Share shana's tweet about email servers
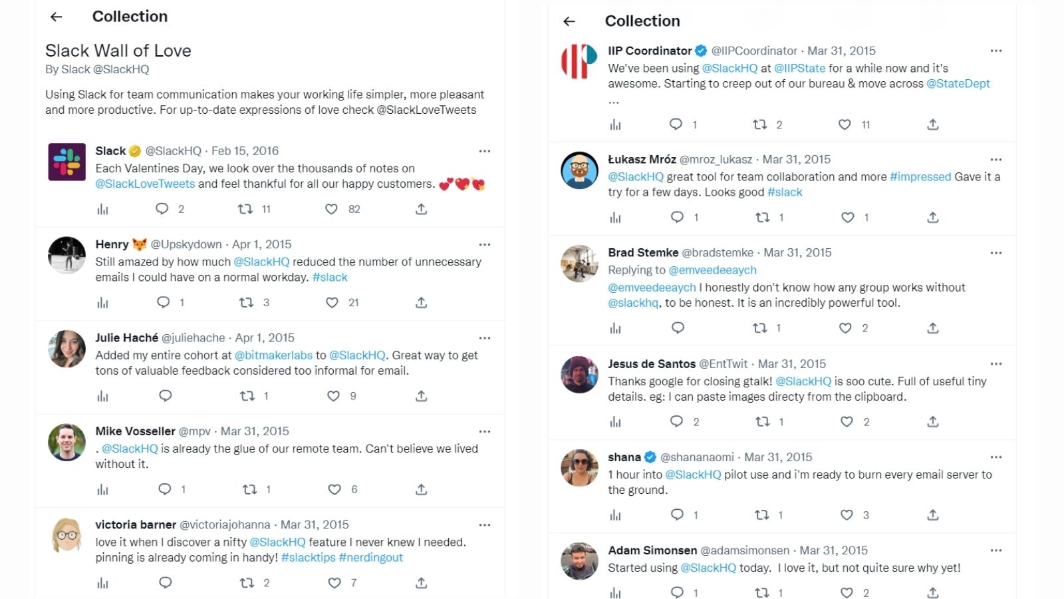The image size is (1064, 599). pos(933,514)
